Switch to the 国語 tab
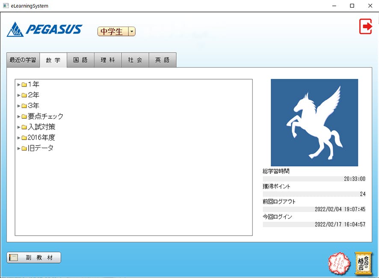 [x=80, y=60]
